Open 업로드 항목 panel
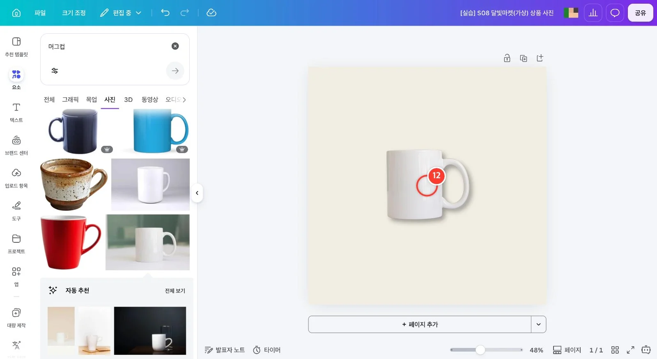The height and width of the screenshot is (359, 657). tap(16, 178)
